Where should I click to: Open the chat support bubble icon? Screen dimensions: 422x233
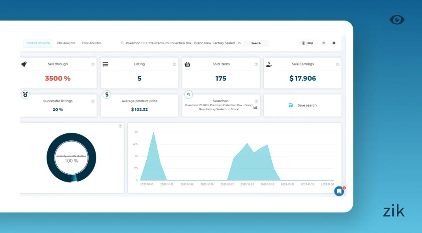click(x=339, y=191)
